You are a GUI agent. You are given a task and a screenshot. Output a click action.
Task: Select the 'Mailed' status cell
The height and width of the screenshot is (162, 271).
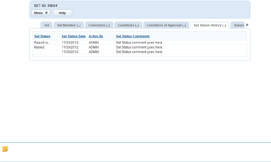coord(39,47)
